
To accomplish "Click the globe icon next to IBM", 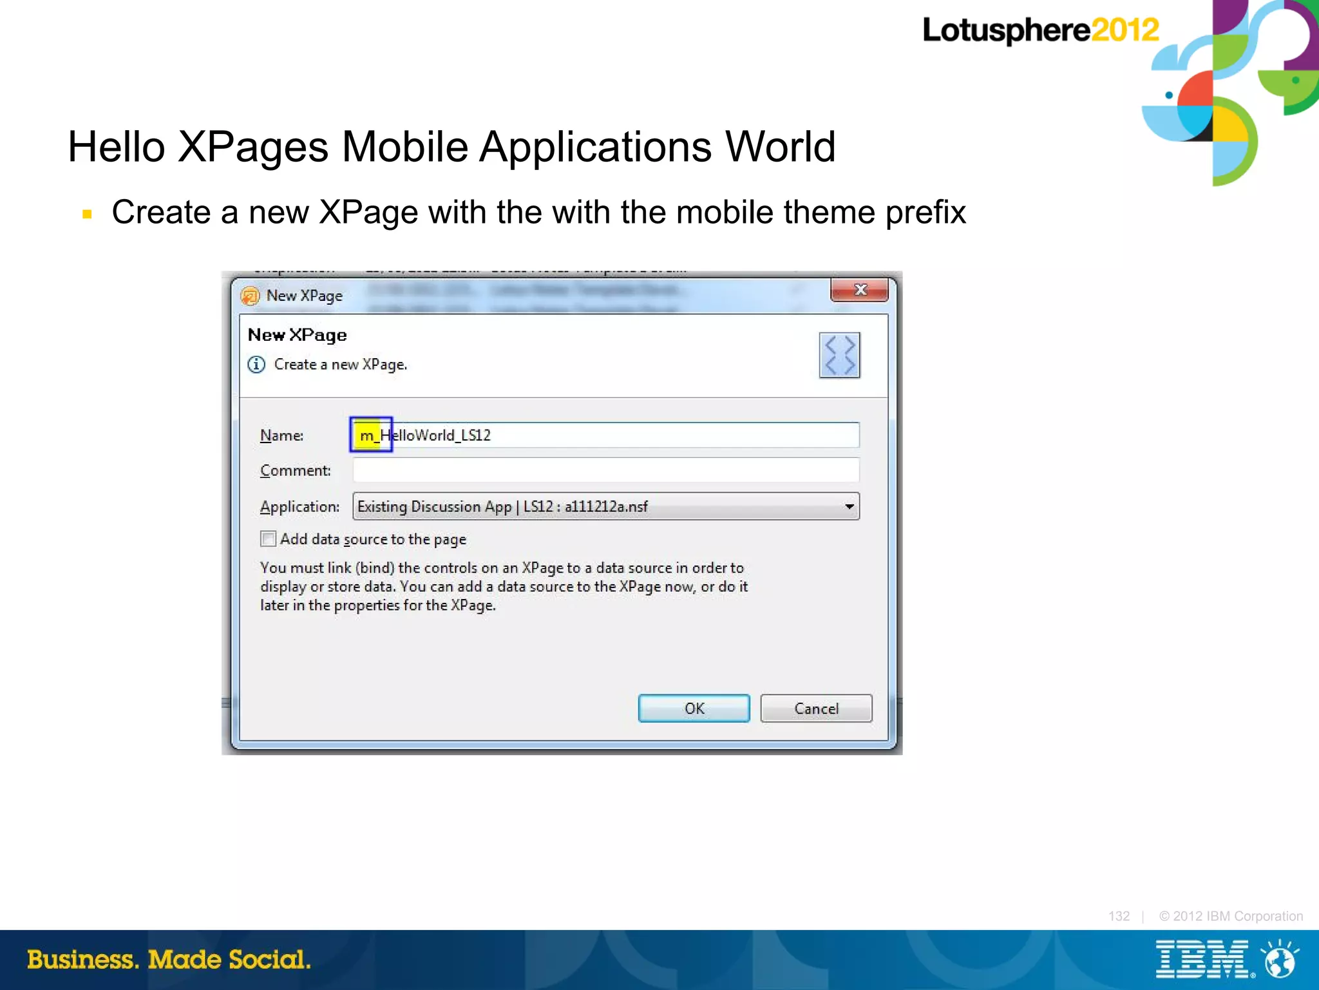I will click(x=1280, y=960).
